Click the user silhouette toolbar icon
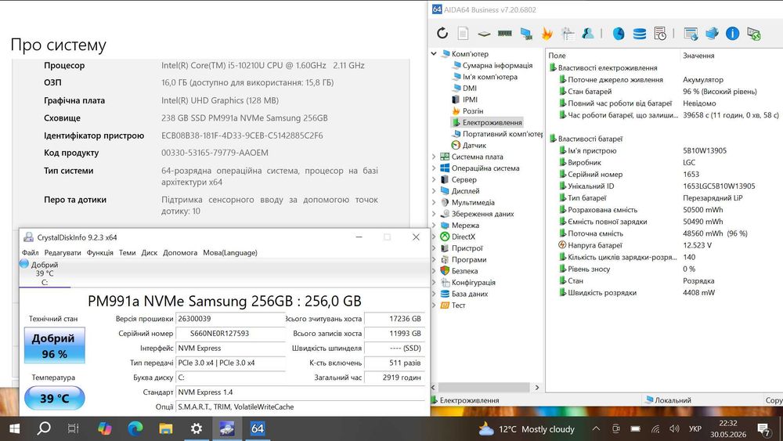 pos(588,34)
